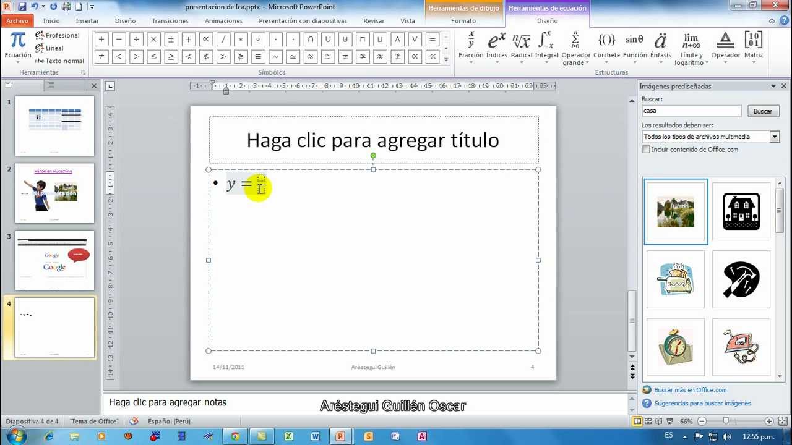Insert a Fracción structure

pos(471,46)
